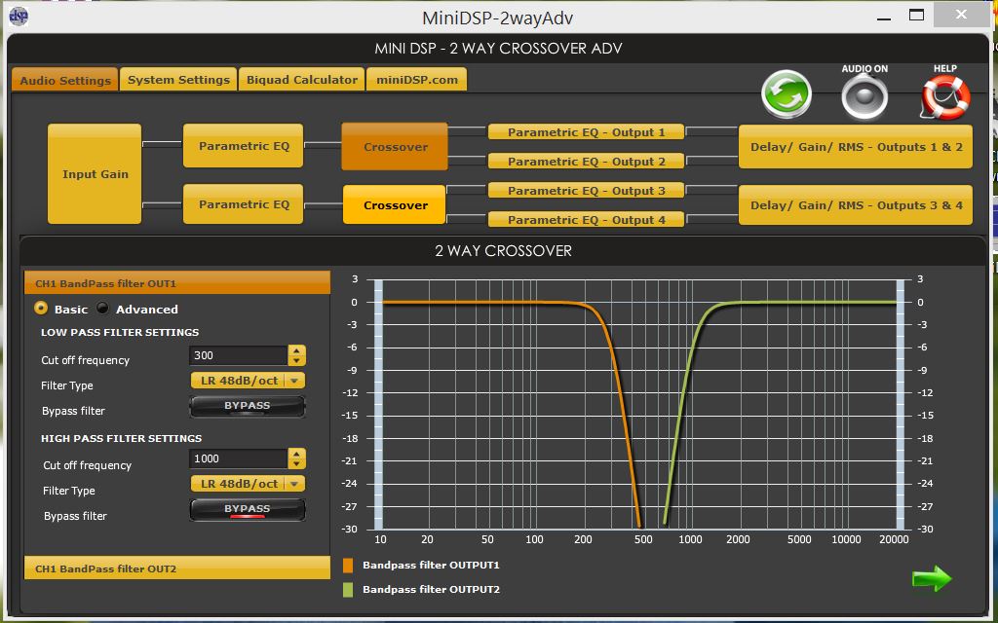Increase the low pass cut off frequency stepper
The width and height of the screenshot is (998, 623).
(x=296, y=350)
